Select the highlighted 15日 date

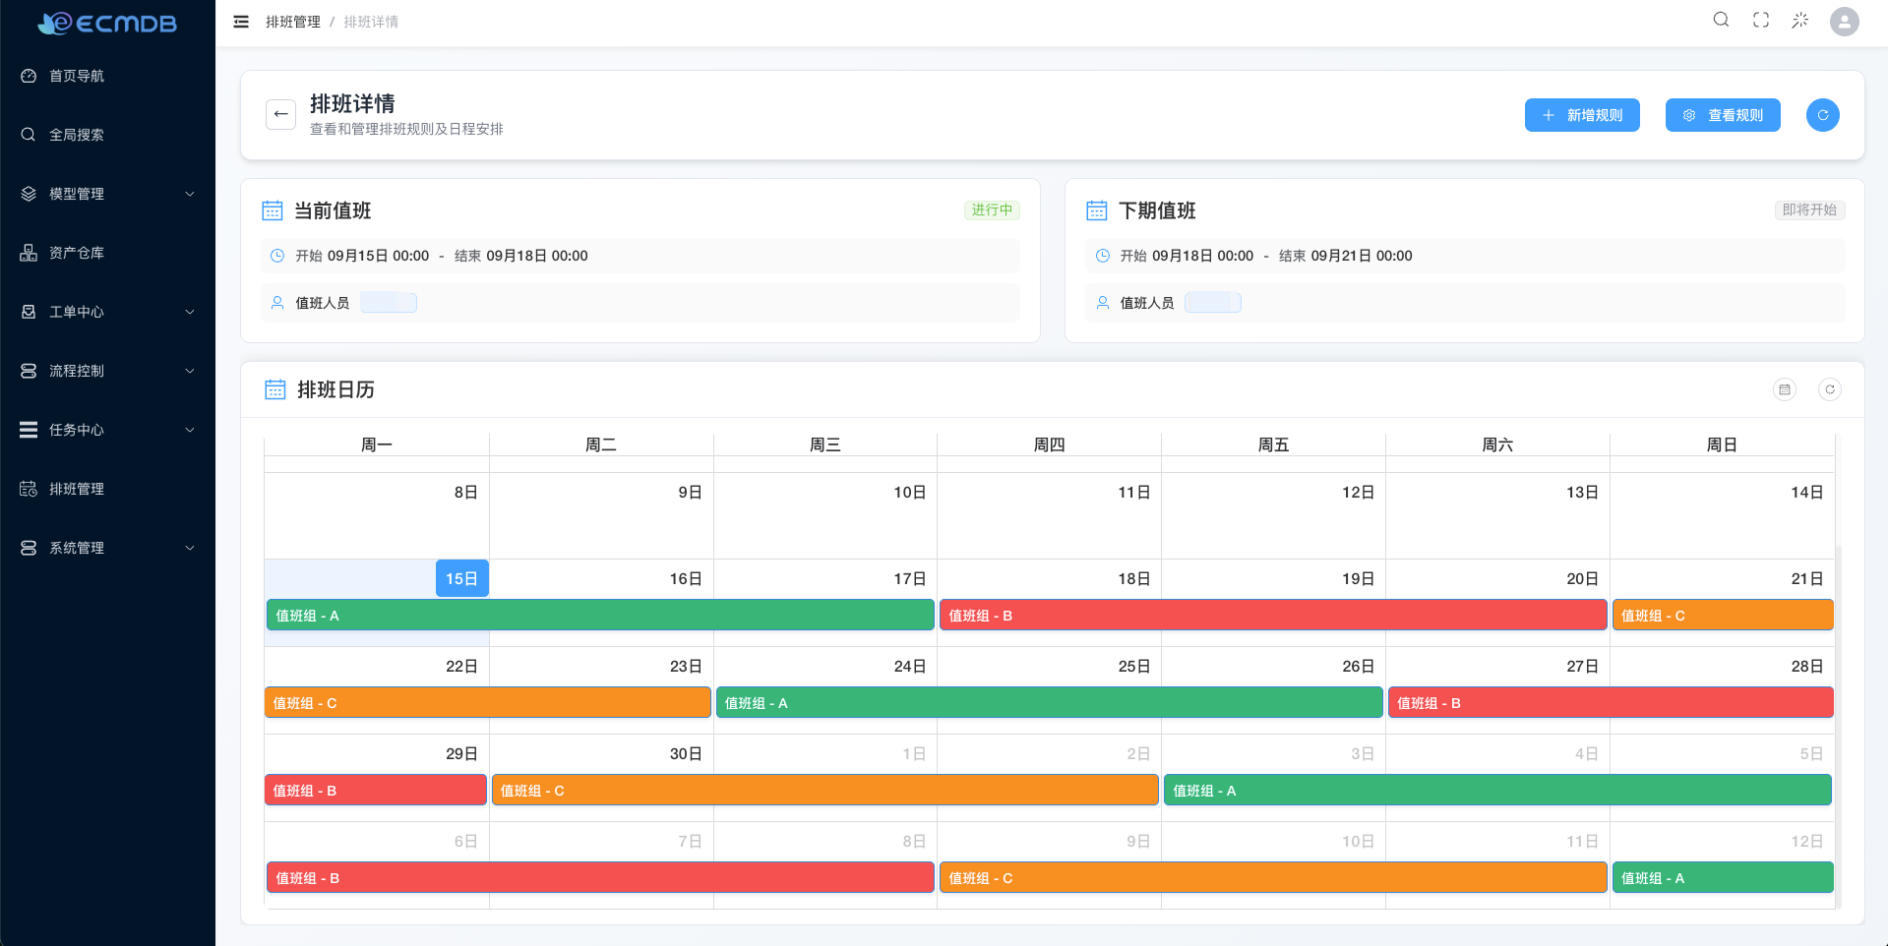point(461,578)
